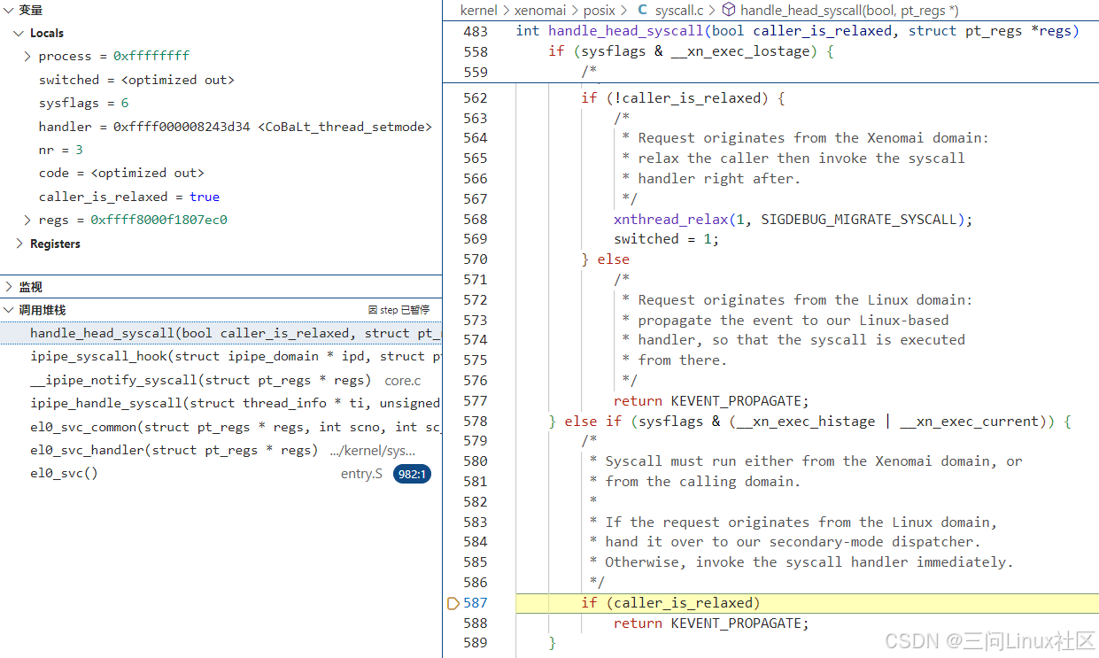
Task: Collapse the 变量 section chevron
Action: pos(8,10)
